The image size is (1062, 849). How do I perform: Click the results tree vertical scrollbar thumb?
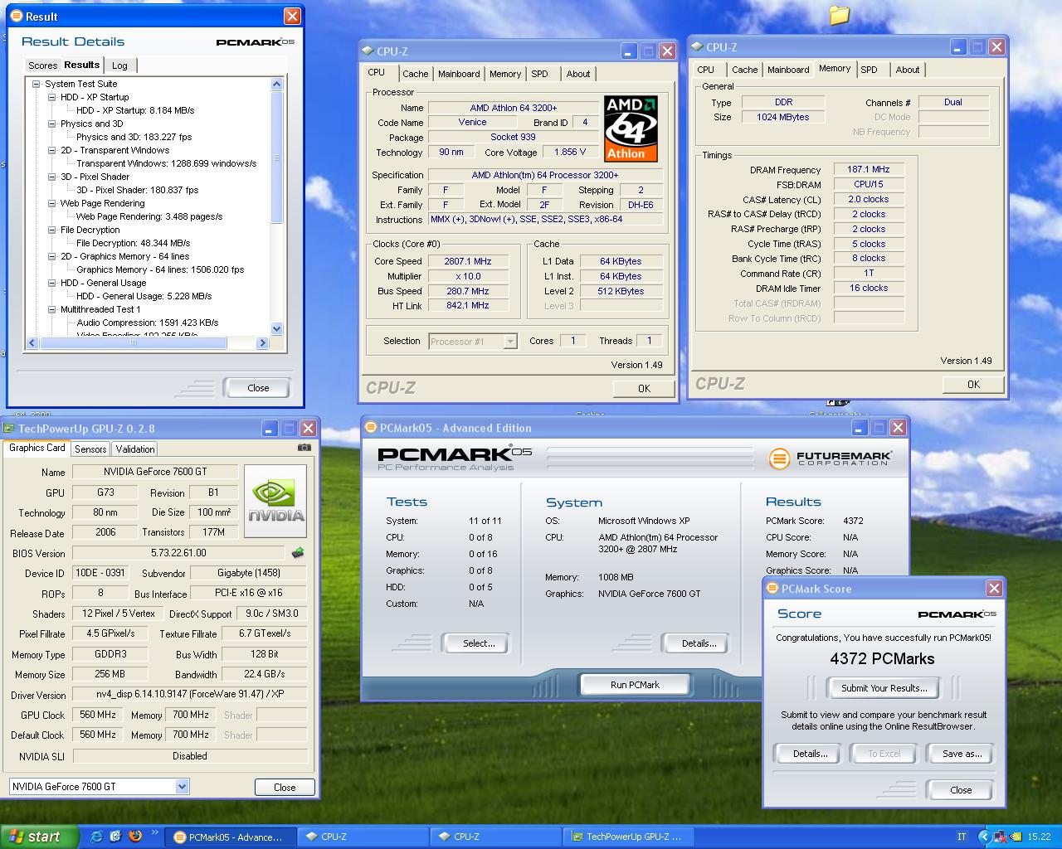277,158
